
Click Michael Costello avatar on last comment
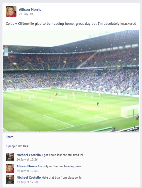pyautogui.click(x=10, y=180)
